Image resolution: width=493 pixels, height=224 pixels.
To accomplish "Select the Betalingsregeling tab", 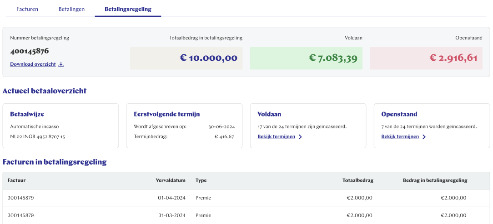I will (x=128, y=9).
